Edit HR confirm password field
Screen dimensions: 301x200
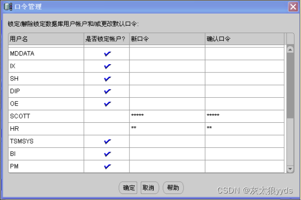pyautogui.click(x=244, y=129)
